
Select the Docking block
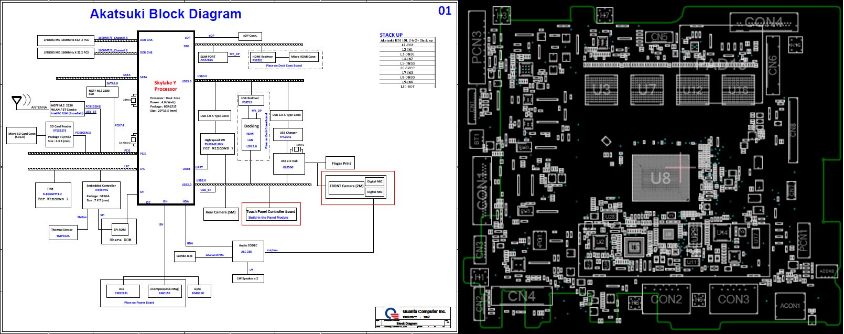pyautogui.click(x=251, y=136)
